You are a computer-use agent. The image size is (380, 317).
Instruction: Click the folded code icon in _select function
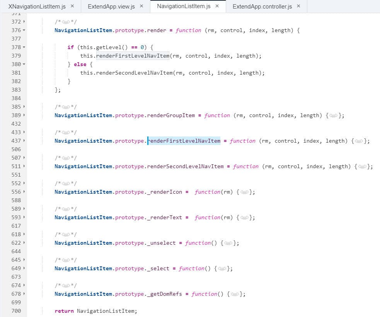[x=223, y=268]
